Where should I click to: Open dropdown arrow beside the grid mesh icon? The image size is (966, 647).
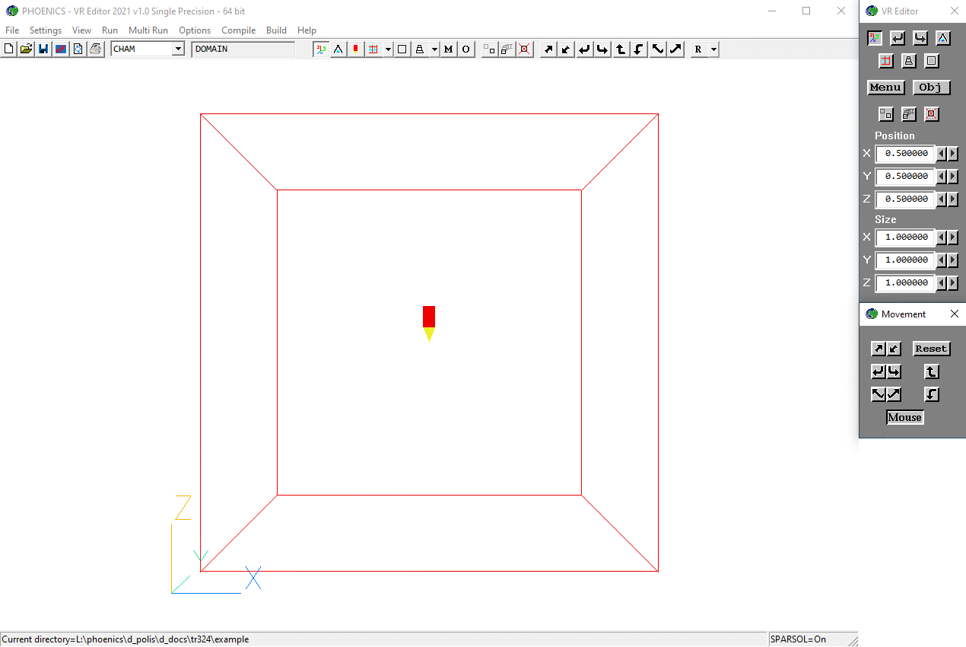pos(388,49)
